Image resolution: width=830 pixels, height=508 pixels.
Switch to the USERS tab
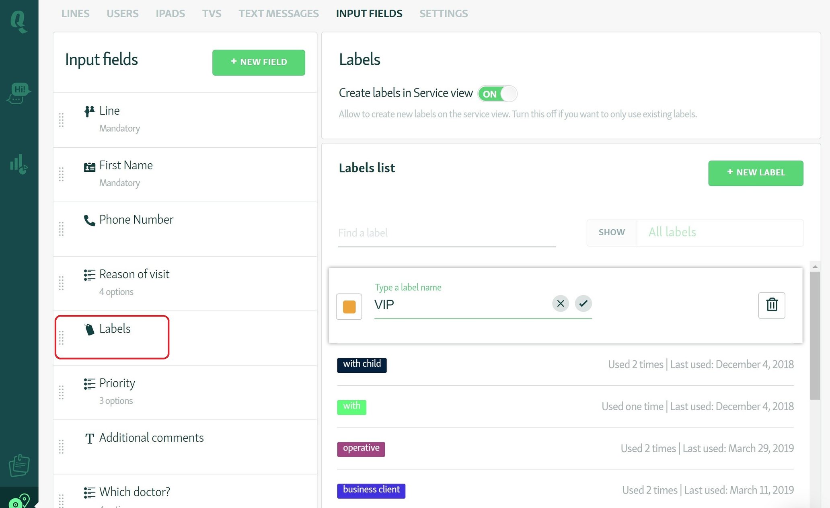123,14
